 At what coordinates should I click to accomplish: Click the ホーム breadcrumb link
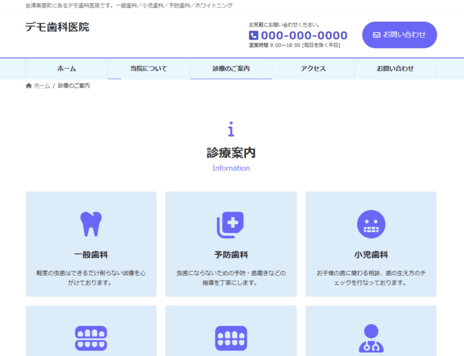coord(42,86)
